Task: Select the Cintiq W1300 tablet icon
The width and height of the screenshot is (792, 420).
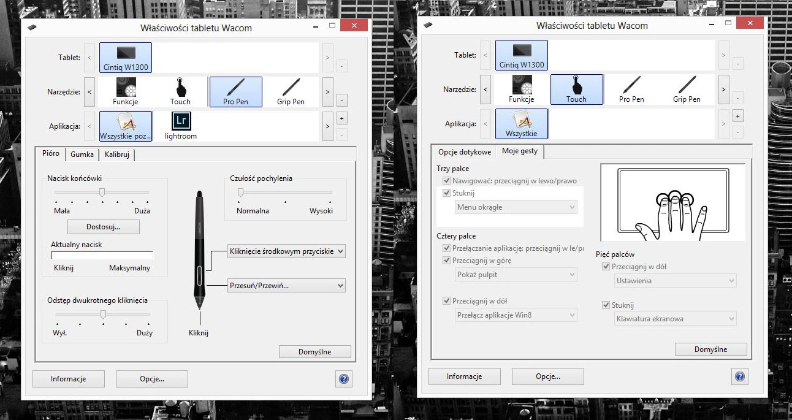Action: point(125,56)
